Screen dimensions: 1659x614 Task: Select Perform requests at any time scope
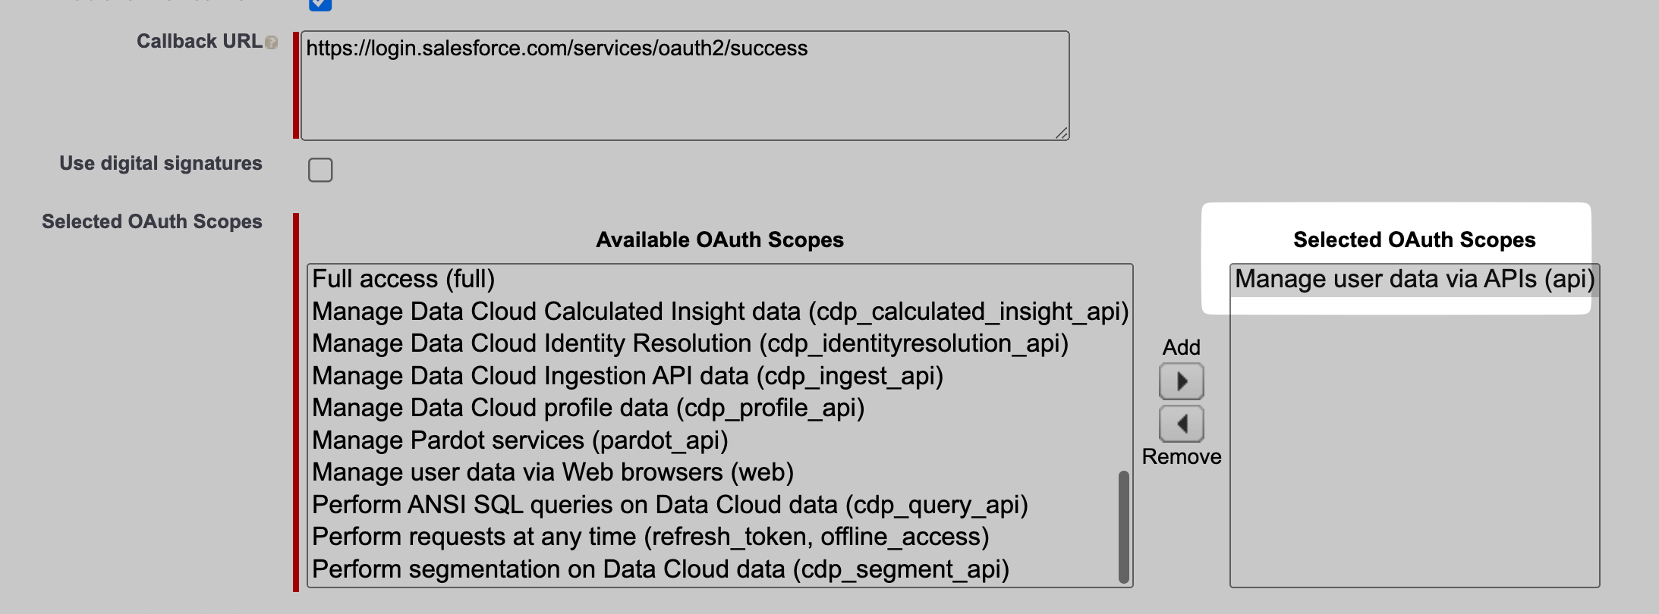tap(650, 537)
